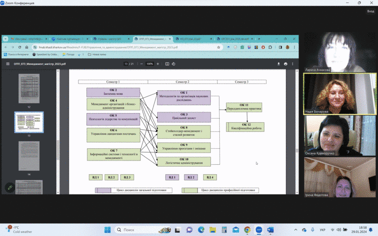Image resolution: width=378 pixels, height=236 pixels.
Task: Click the PDF page number field
Action: 126,64
